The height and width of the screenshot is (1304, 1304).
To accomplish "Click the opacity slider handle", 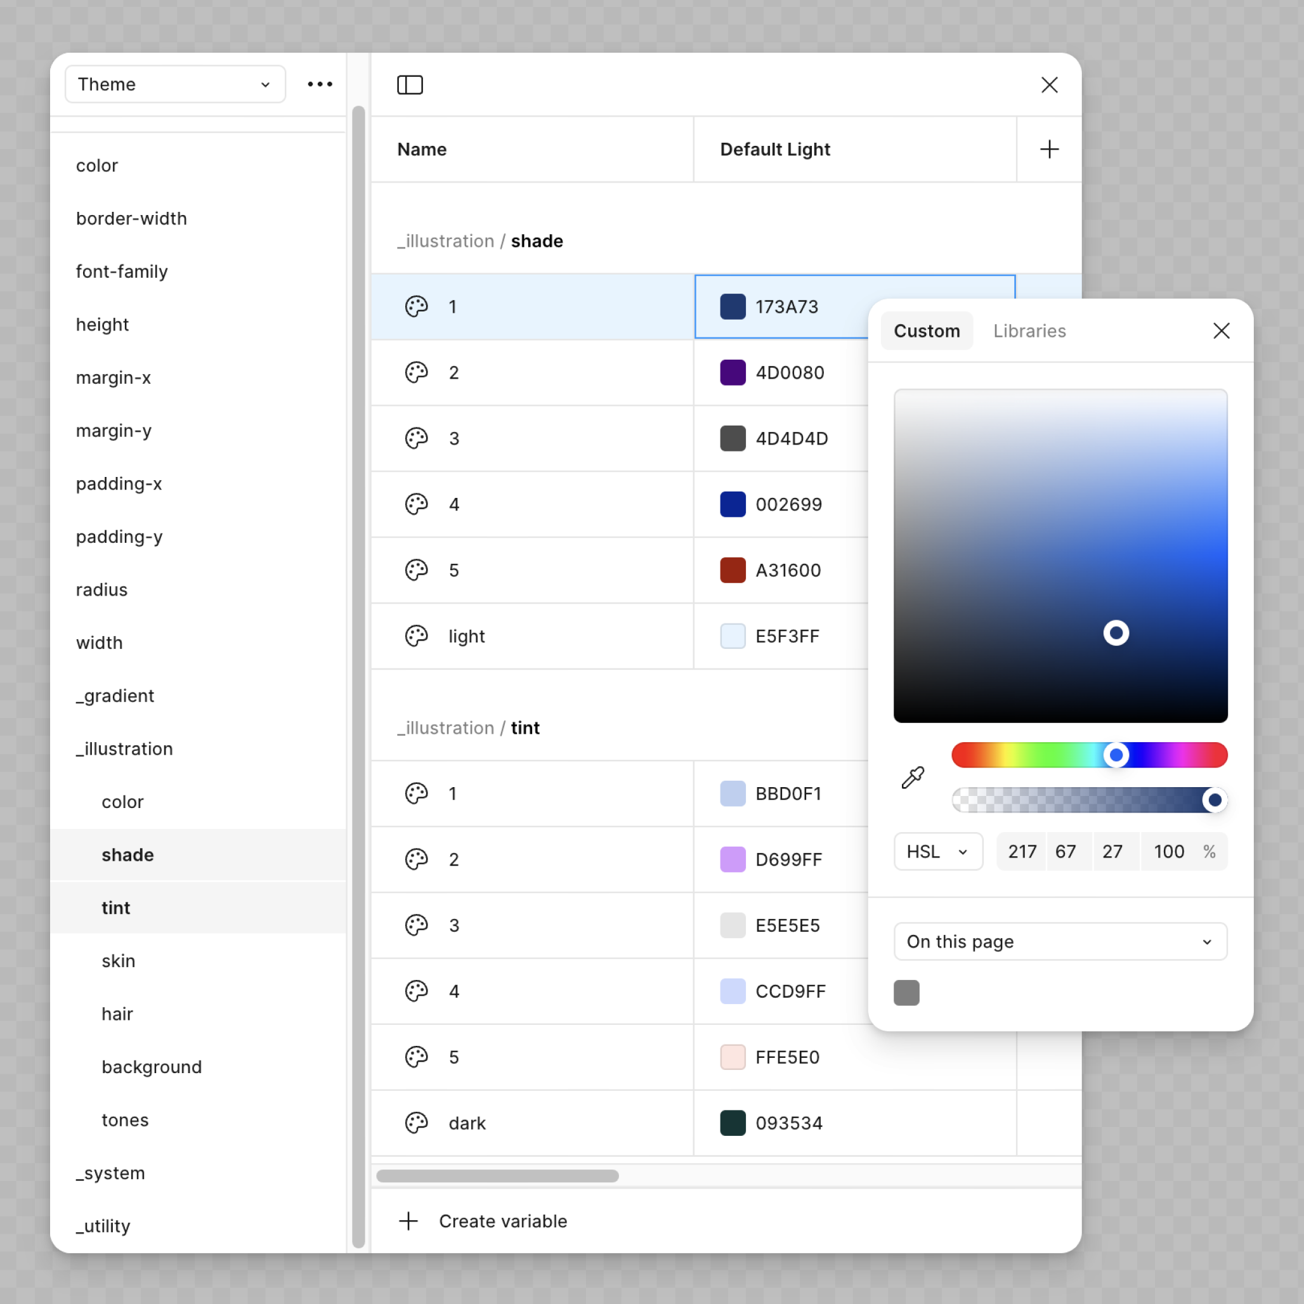I will [x=1214, y=800].
